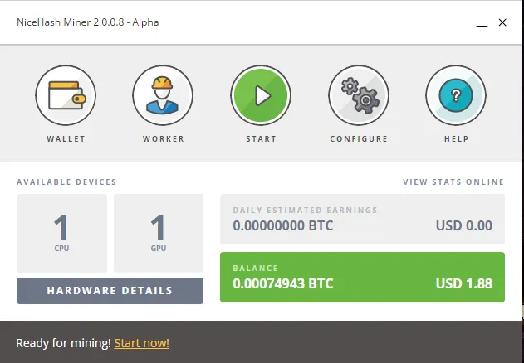Screen dimensions: 524x363
Task: Click the Ready for mining! status text
Action: (x=63, y=343)
